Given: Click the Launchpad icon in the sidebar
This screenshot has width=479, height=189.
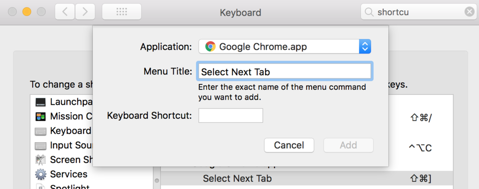Looking at the screenshot, I should point(40,102).
